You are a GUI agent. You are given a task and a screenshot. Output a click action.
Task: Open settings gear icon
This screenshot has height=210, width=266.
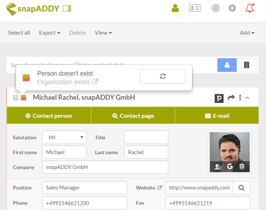click(x=232, y=8)
